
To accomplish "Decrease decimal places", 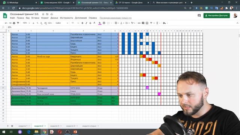I will [41, 23].
